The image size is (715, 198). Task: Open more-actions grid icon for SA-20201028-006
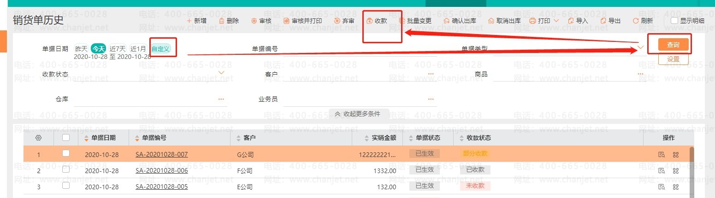pos(676,171)
